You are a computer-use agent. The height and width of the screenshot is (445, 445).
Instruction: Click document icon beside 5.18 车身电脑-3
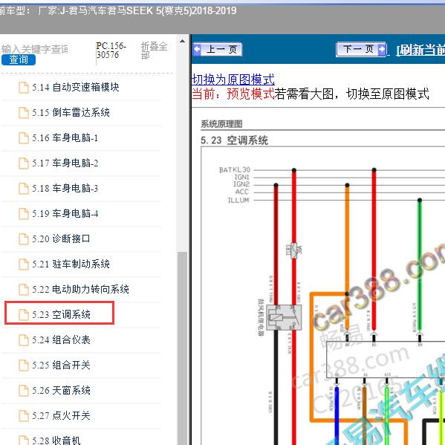pos(24,189)
